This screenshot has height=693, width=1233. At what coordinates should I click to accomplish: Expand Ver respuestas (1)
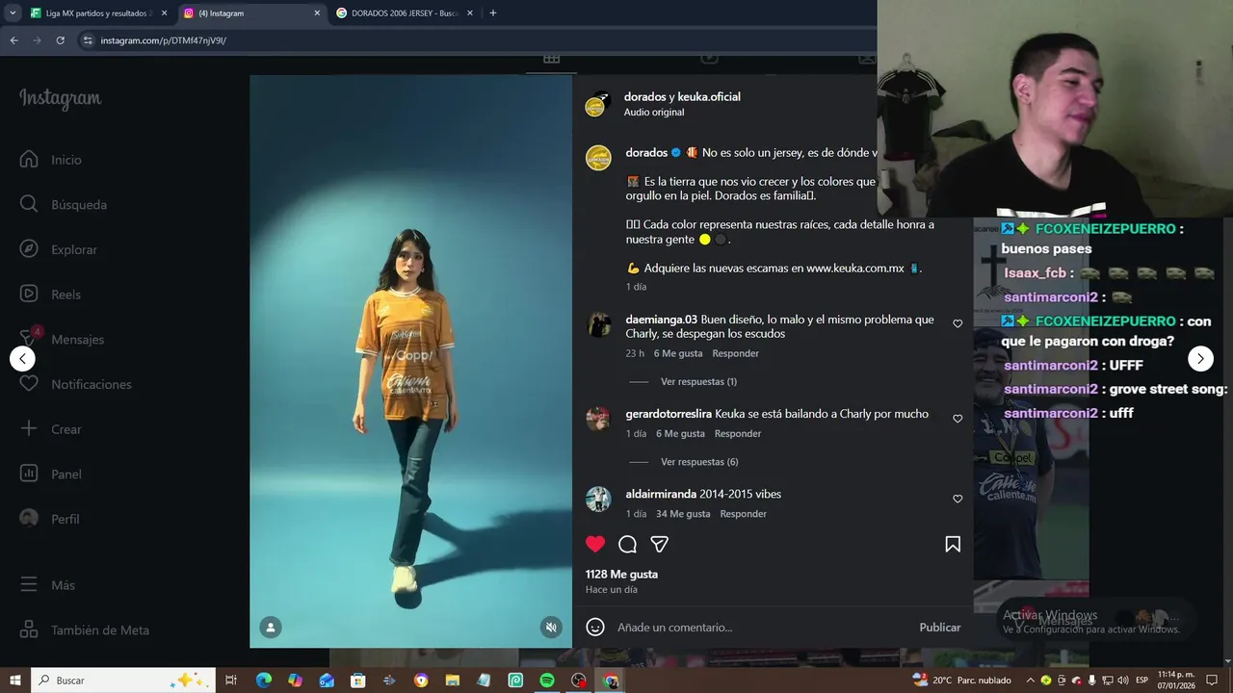[698, 382]
